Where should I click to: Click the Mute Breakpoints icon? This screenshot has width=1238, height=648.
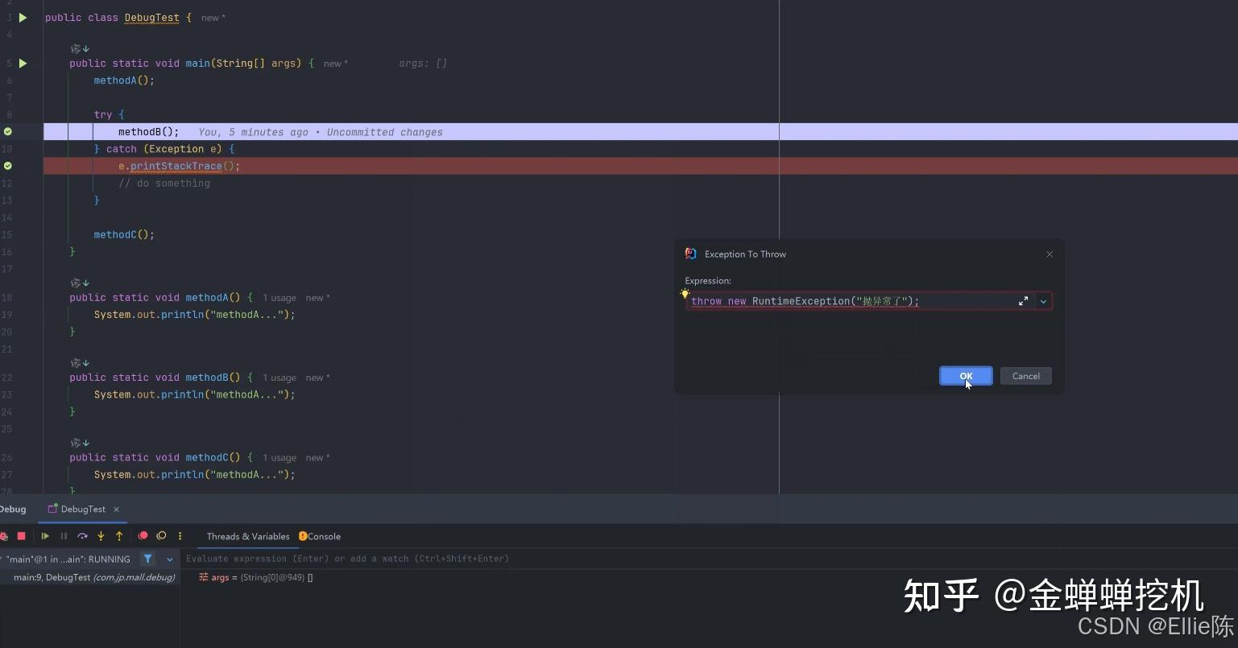[x=161, y=536]
